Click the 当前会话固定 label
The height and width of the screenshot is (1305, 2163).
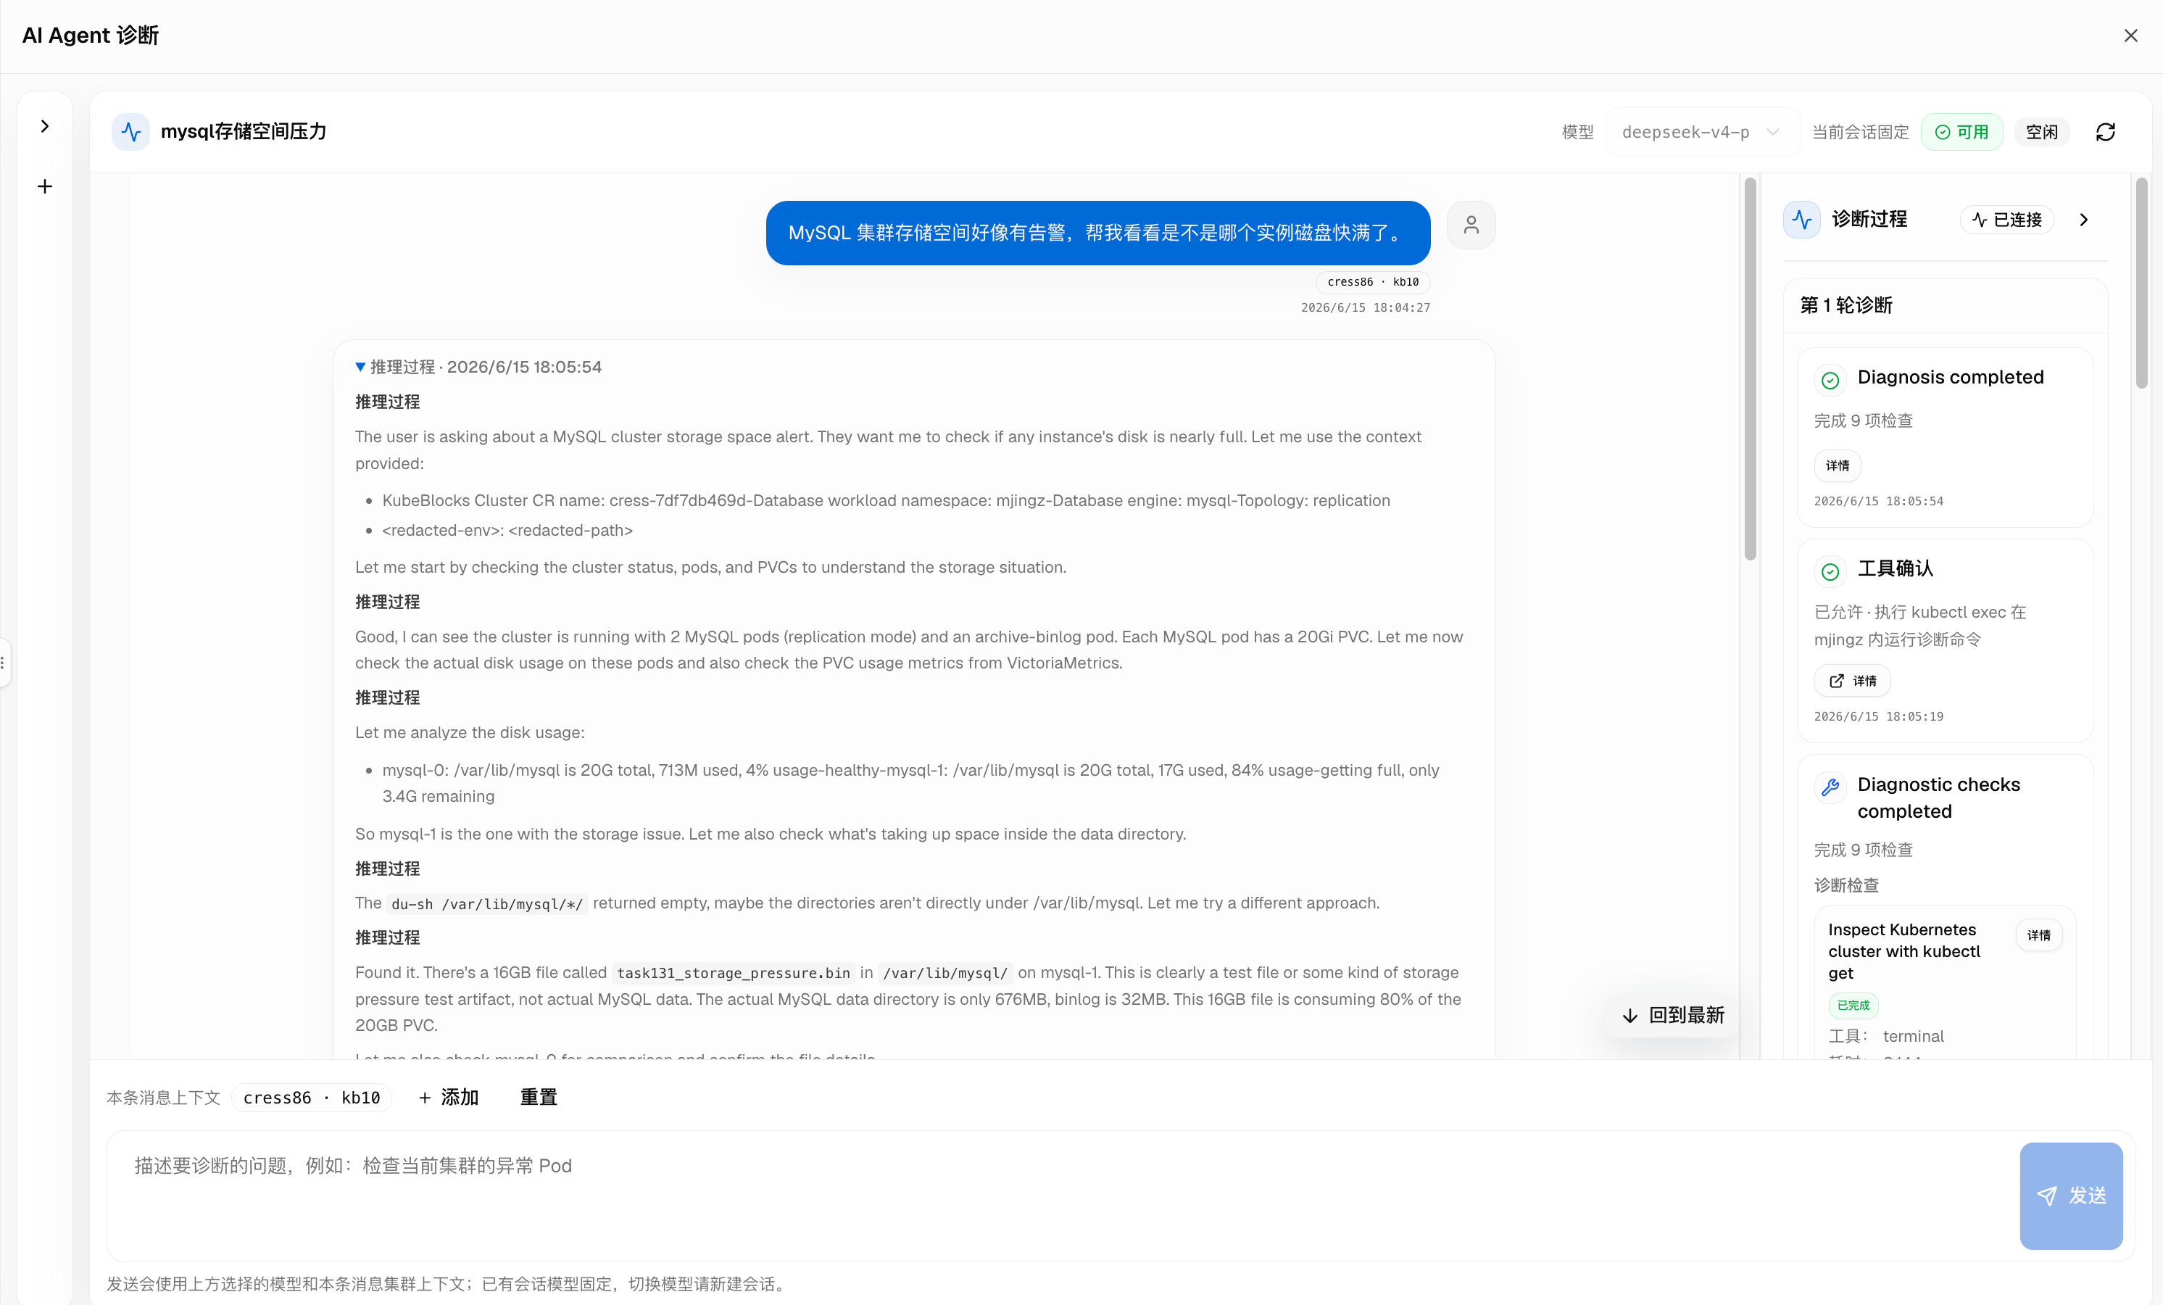1860,132
